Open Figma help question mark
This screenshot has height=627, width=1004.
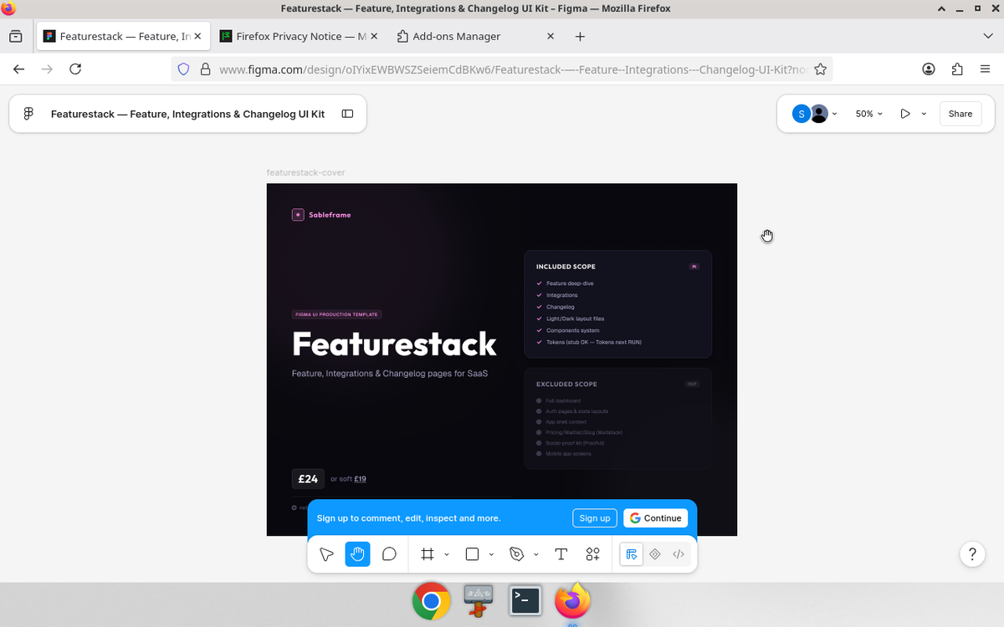[x=971, y=554]
